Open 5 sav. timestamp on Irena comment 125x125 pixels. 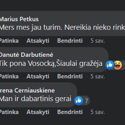click(x=98, y=112)
